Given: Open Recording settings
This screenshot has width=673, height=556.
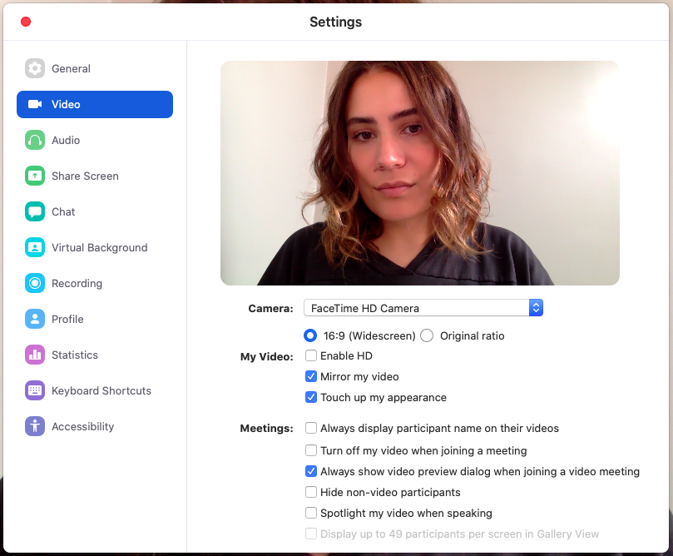Looking at the screenshot, I should pyautogui.click(x=95, y=283).
